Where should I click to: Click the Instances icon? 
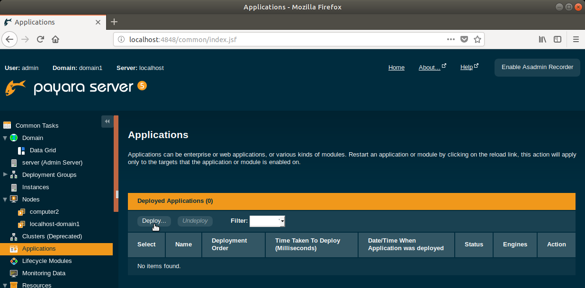pos(14,187)
